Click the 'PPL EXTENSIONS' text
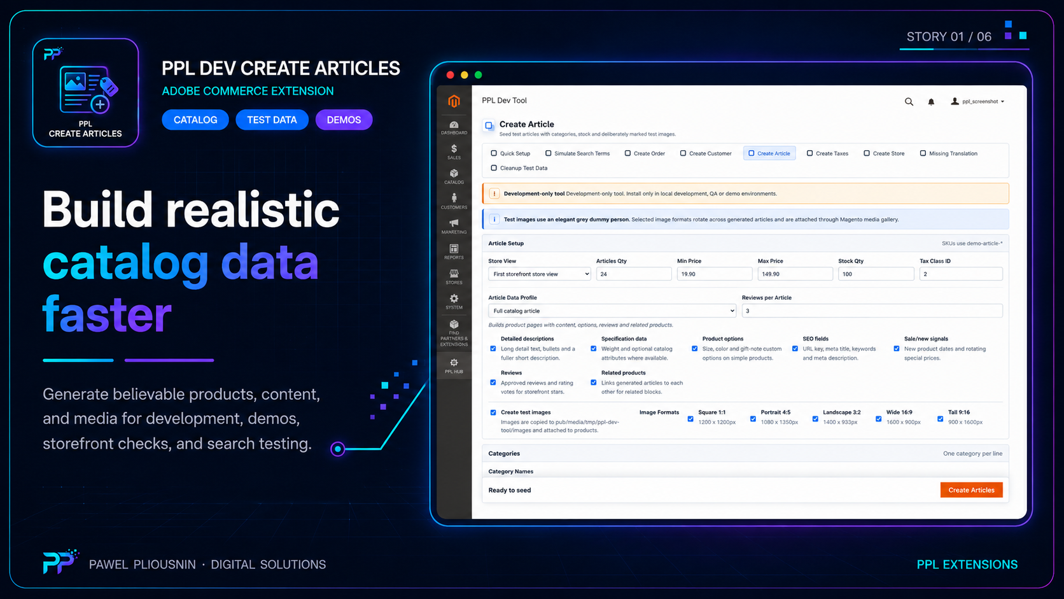The image size is (1064, 599). pyautogui.click(x=967, y=565)
